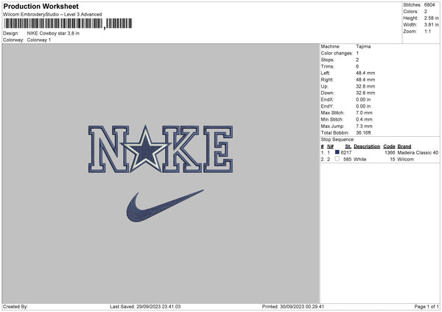This screenshot has height=312, width=442.
Task: Click the 'Brand' column header
Action: pos(404,146)
